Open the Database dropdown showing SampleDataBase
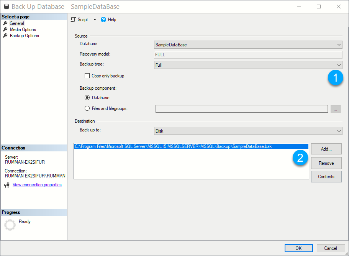The height and width of the screenshot is (256, 349). [x=339, y=44]
